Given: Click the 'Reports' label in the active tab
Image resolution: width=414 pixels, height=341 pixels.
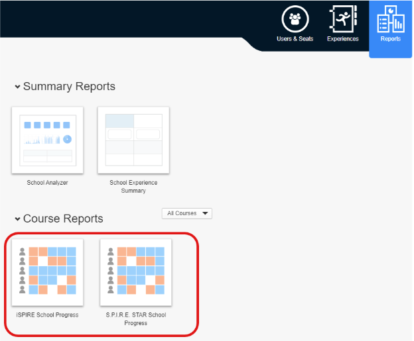Looking at the screenshot, I should [390, 39].
